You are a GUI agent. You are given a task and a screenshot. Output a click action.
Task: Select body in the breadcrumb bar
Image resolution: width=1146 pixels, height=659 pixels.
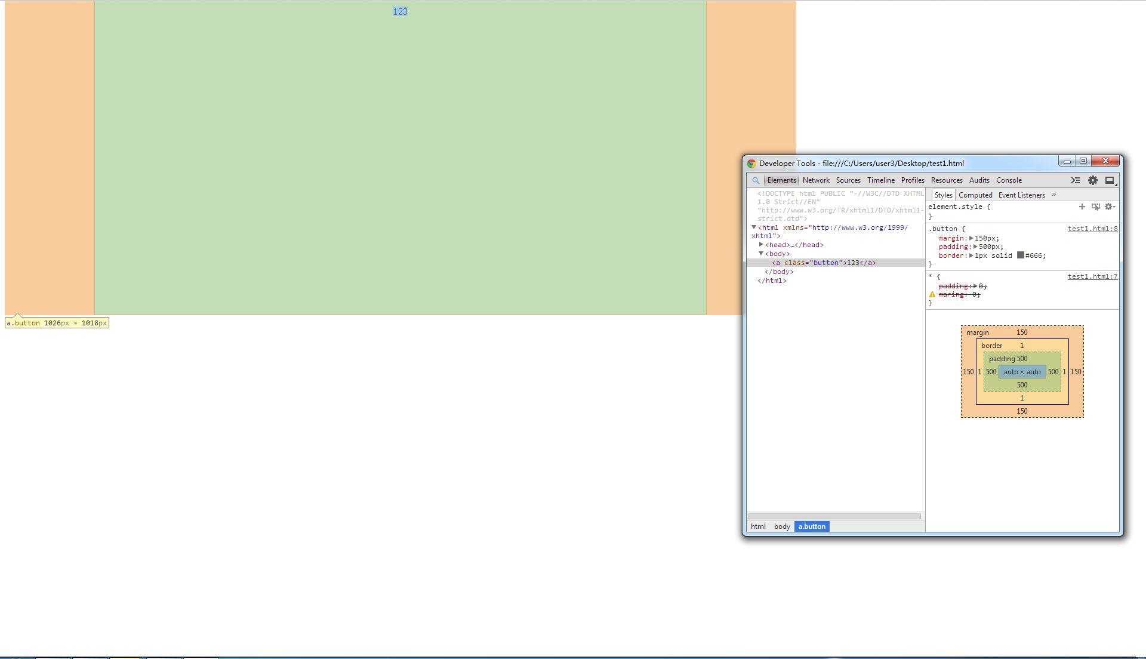click(x=782, y=526)
